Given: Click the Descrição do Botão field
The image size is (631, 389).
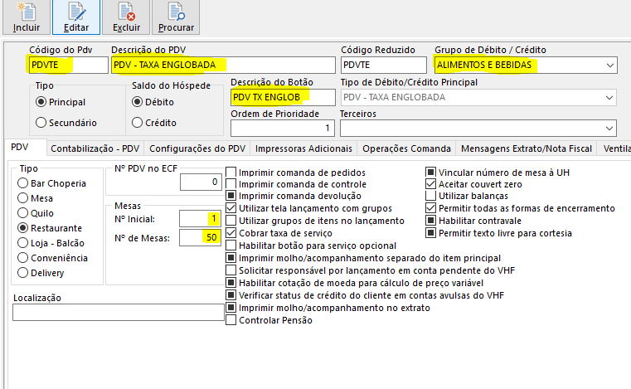Looking at the screenshot, I should 283,97.
